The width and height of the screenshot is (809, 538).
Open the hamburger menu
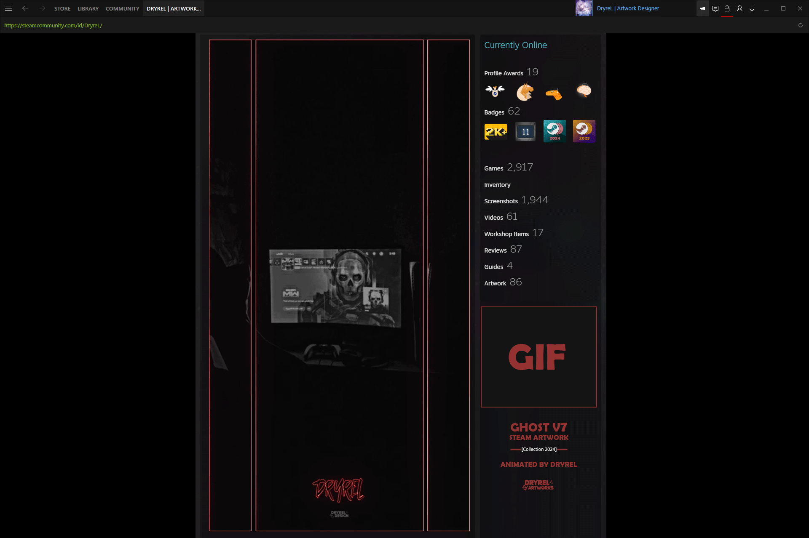pyautogui.click(x=8, y=8)
